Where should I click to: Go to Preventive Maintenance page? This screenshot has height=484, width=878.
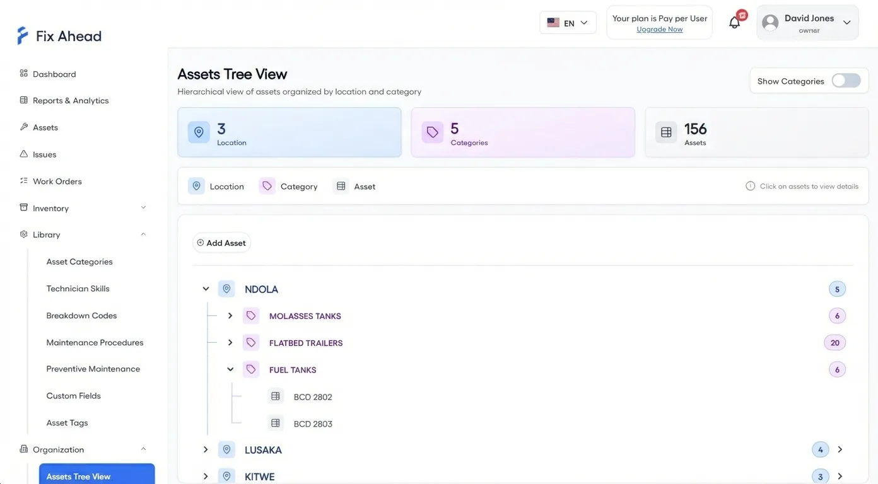93,369
